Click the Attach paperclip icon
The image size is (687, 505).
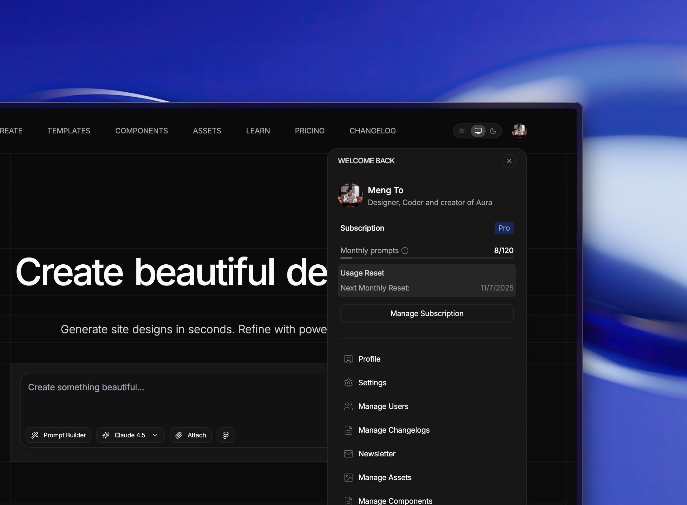coord(179,435)
